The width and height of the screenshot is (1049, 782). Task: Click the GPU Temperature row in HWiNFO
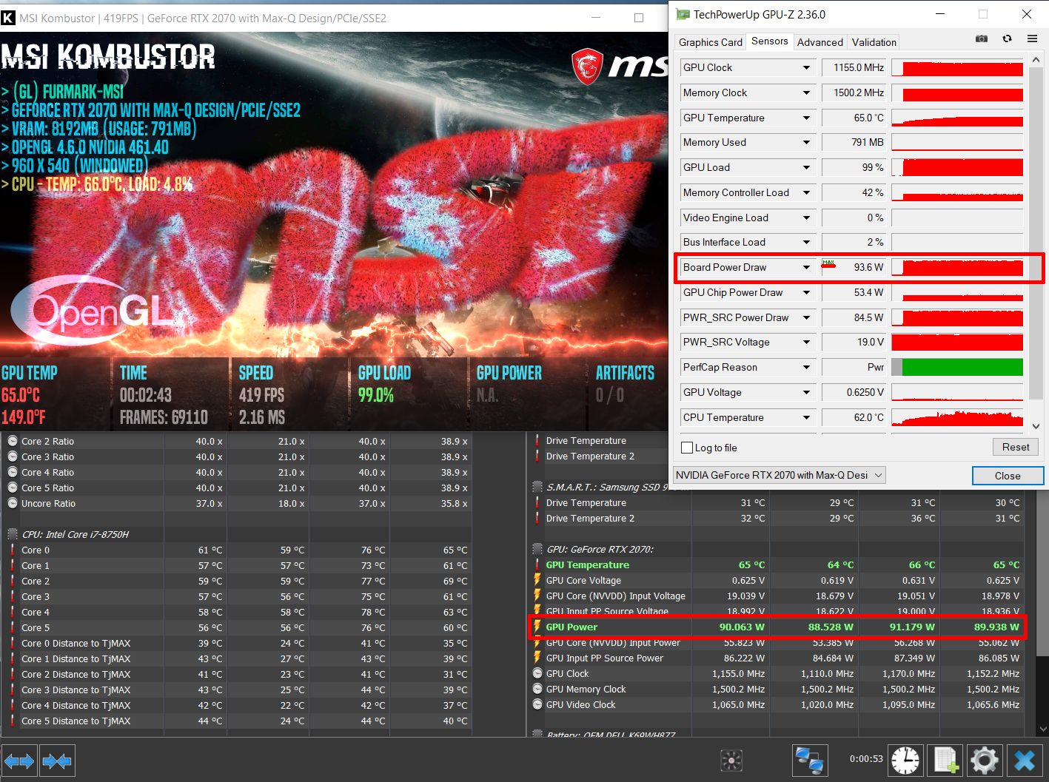coord(777,564)
